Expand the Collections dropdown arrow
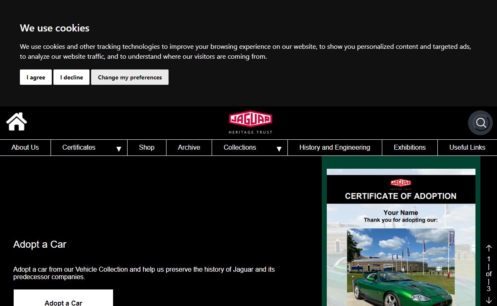The width and height of the screenshot is (497, 306). (279, 149)
